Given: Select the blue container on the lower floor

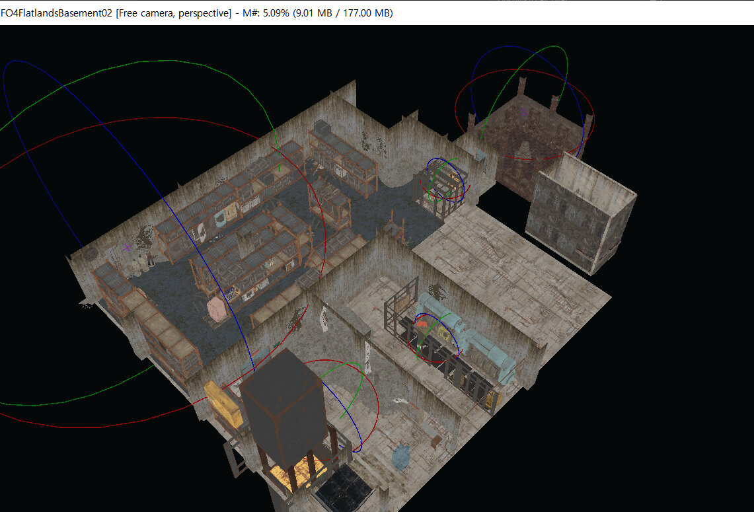Looking at the screenshot, I should point(400,457).
